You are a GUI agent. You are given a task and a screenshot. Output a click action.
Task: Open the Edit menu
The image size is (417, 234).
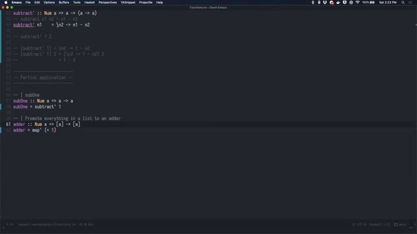[37, 3]
